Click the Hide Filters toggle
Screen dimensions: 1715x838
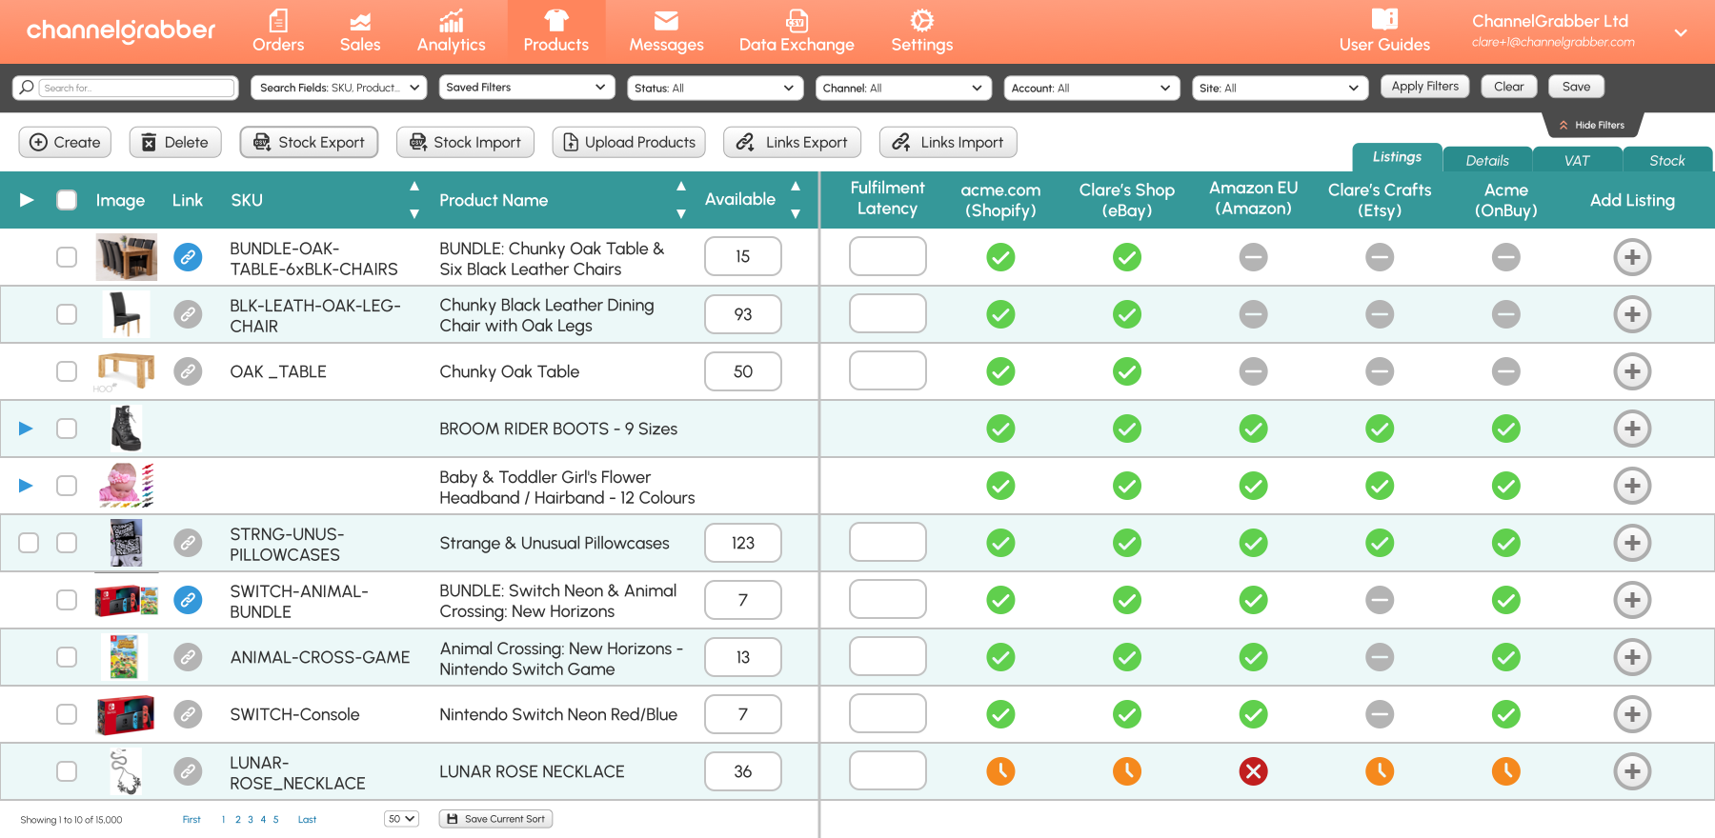click(1592, 125)
